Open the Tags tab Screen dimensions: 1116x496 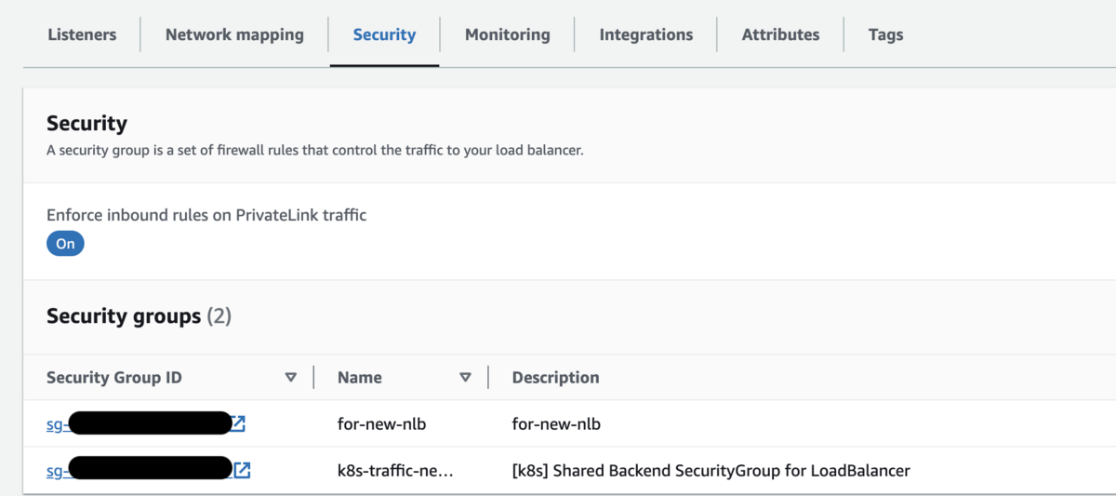click(x=886, y=34)
